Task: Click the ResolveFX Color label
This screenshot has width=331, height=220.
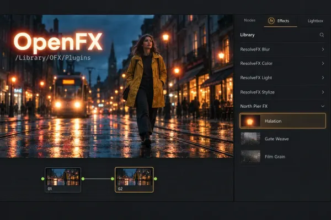Action: [257, 63]
